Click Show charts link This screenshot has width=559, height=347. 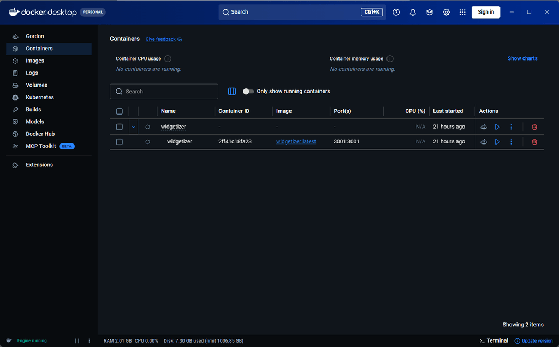coord(522,58)
